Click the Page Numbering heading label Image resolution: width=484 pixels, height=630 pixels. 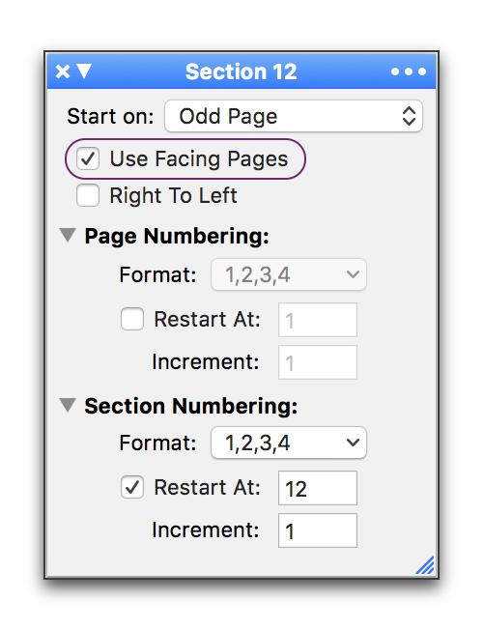point(177,236)
